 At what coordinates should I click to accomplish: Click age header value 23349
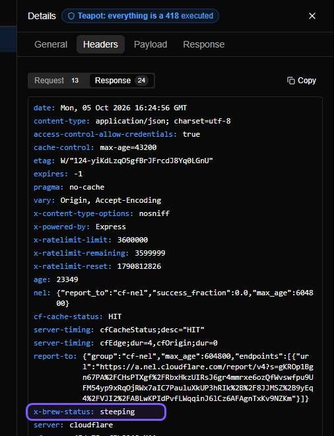click(x=67, y=279)
